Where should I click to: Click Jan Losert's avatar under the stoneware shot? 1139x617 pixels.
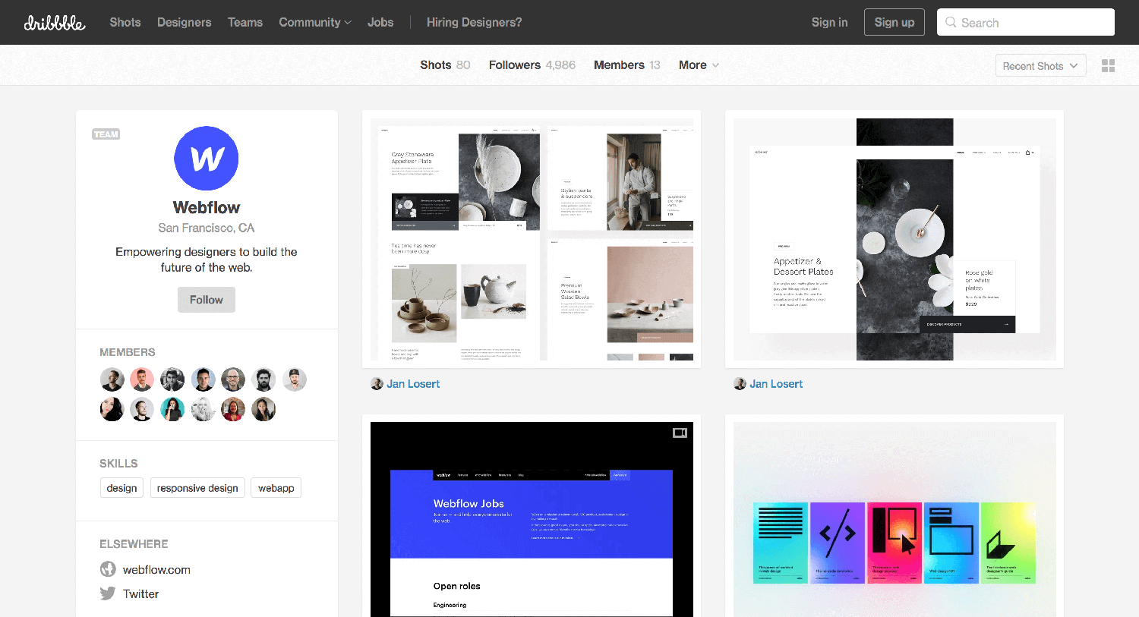377,384
